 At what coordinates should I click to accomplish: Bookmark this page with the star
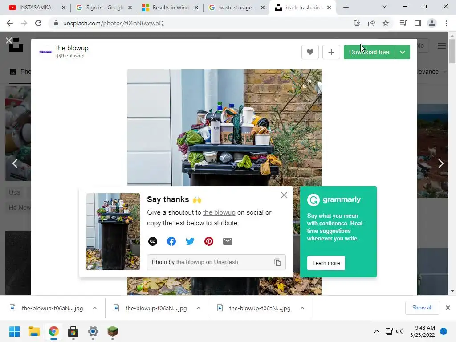(x=386, y=23)
